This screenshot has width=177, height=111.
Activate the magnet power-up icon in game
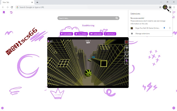click(127, 55)
